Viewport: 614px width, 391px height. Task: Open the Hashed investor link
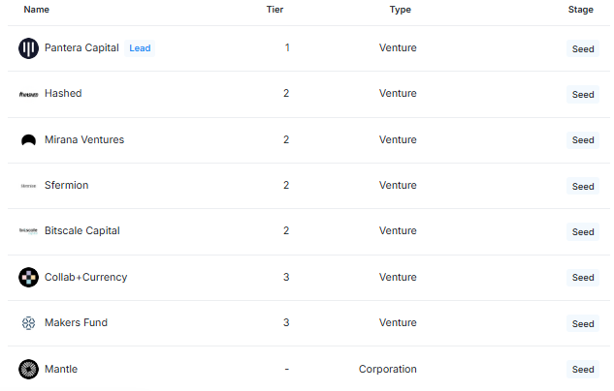coord(63,93)
